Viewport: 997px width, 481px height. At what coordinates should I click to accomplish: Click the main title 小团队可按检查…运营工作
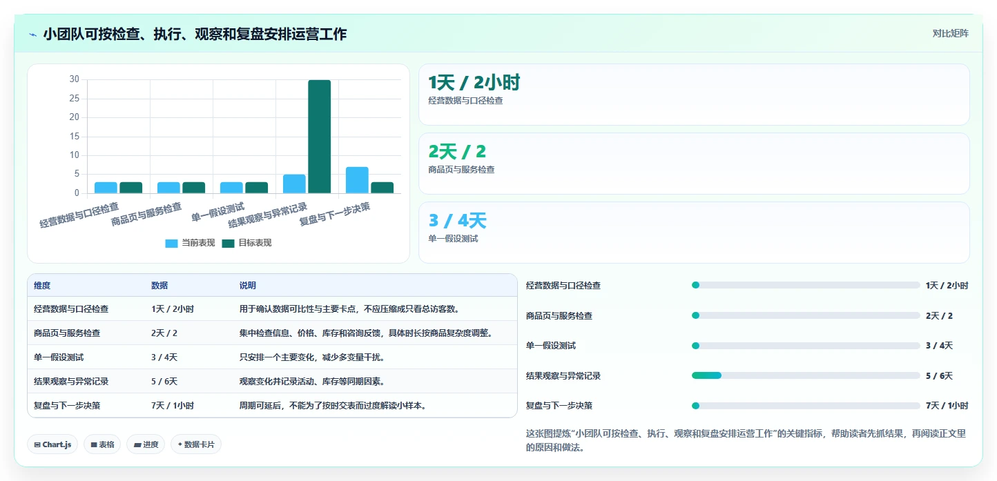pyautogui.click(x=195, y=34)
